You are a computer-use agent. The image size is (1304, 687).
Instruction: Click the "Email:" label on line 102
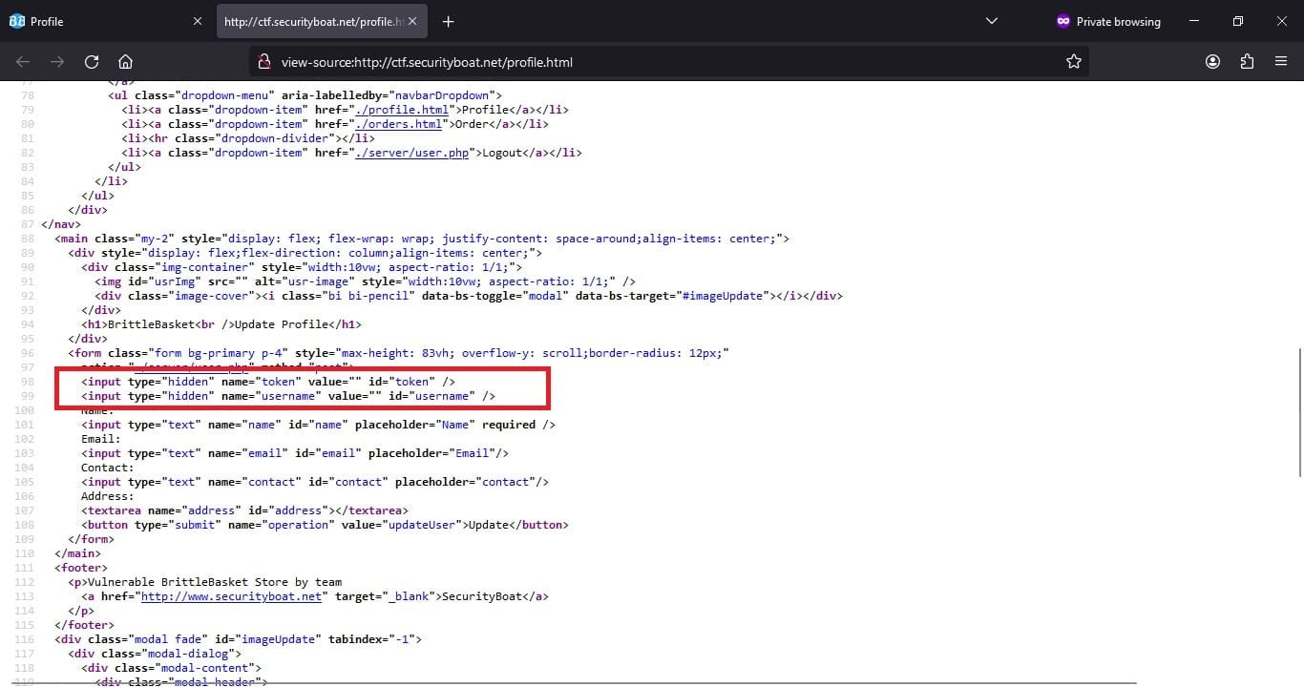[101, 439]
